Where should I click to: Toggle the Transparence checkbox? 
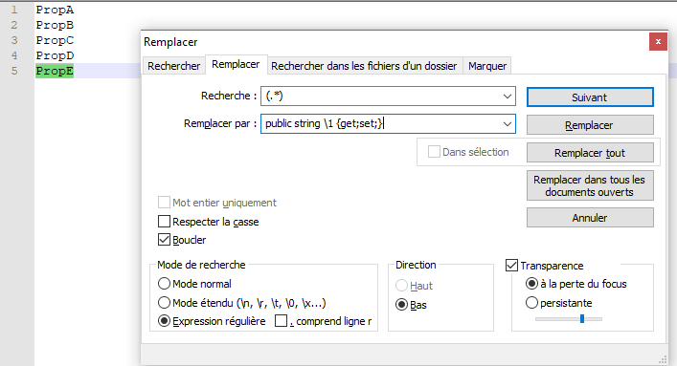tap(511, 265)
